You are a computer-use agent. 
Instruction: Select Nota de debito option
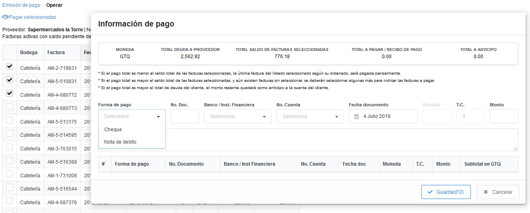coord(120,142)
